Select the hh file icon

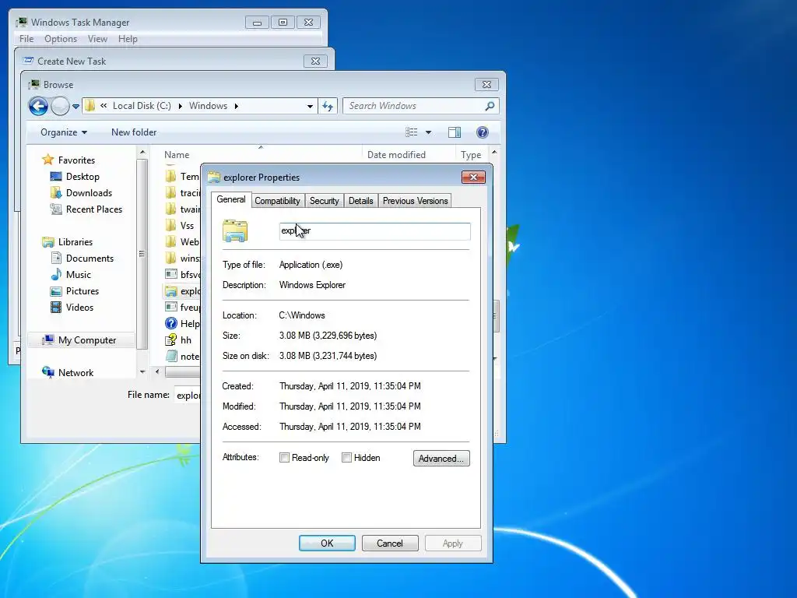tap(171, 339)
